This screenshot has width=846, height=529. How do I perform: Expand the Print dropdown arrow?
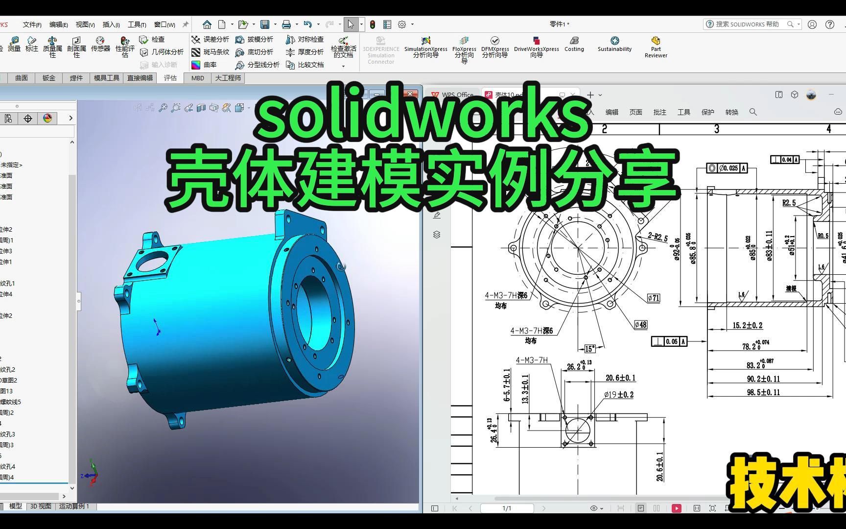[297, 24]
